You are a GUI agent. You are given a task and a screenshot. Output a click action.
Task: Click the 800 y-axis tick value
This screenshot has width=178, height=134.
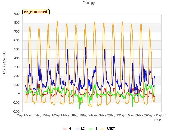[17, 23]
